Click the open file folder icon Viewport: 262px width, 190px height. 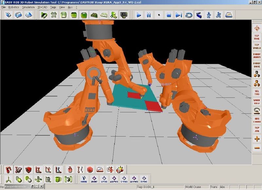[x=9, y=15]
